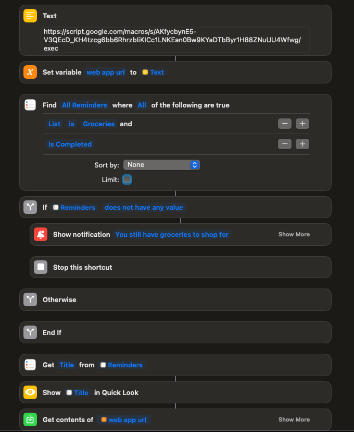Add a filter after Is Completed
Image resolution: width=354 pixels, height=432 pixels.
(302, 145)
